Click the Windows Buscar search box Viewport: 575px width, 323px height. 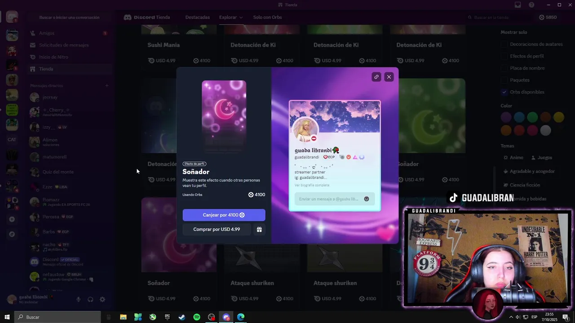[x=58, y=317]
